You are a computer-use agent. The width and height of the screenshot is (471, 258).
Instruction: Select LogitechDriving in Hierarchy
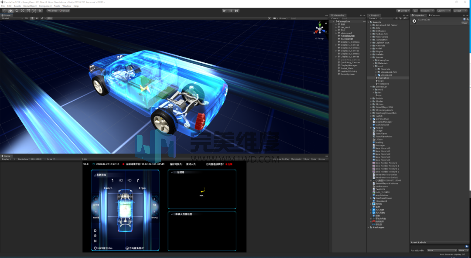pos(349,71)
